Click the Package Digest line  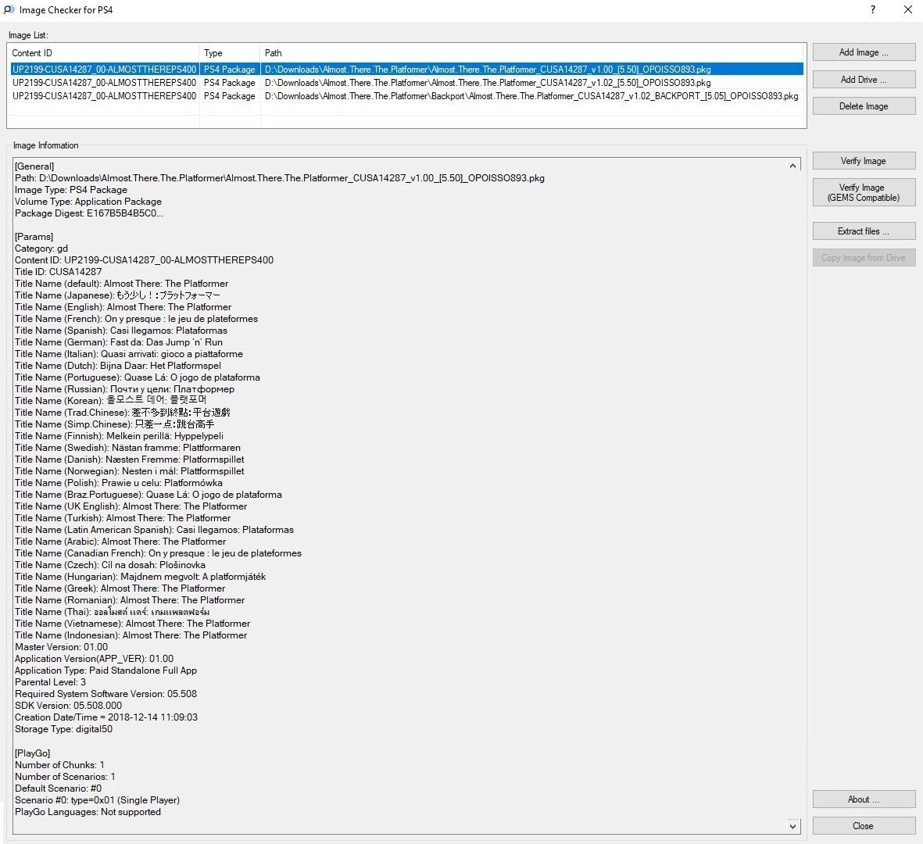coord(89,213)
